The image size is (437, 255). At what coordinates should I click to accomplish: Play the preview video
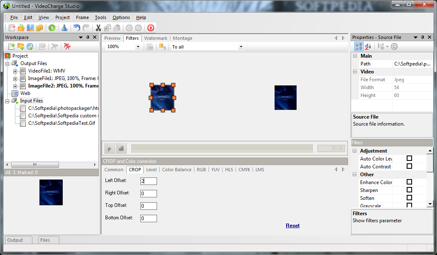tap(109, 148)
